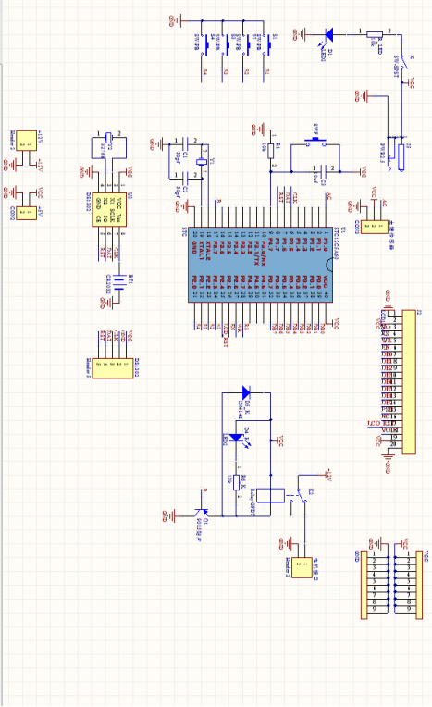Select the motor Header 2 connector
The width and height of the screenshot is (432, 707).
point(302,567)
